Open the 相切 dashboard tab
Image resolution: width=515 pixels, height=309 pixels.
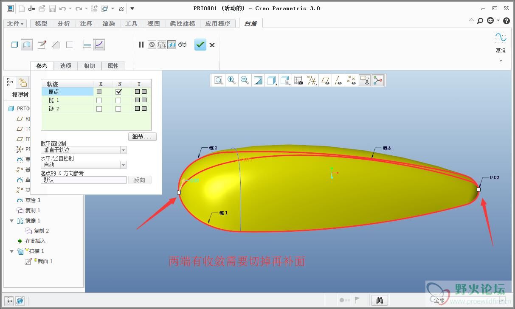[x=90, y=66]
